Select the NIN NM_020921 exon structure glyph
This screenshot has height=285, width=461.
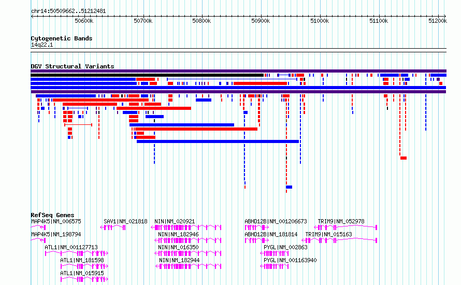click(186, 227)
